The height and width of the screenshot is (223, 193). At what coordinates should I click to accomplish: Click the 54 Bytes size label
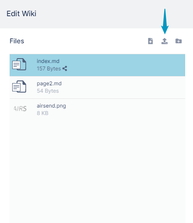[48, 91]
